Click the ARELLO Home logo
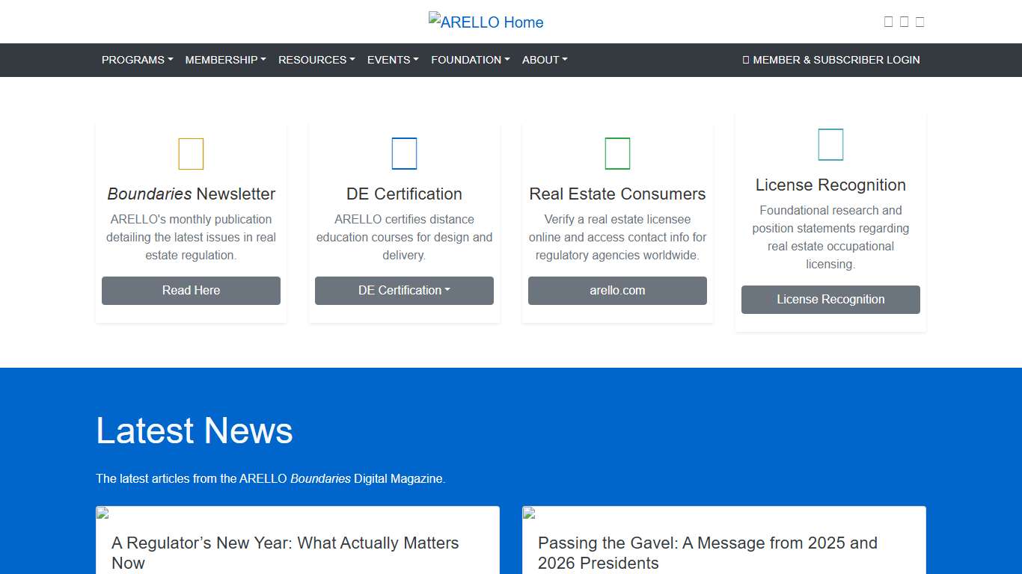This screenshot has width=1022, height=574. (x=486, y=22)
